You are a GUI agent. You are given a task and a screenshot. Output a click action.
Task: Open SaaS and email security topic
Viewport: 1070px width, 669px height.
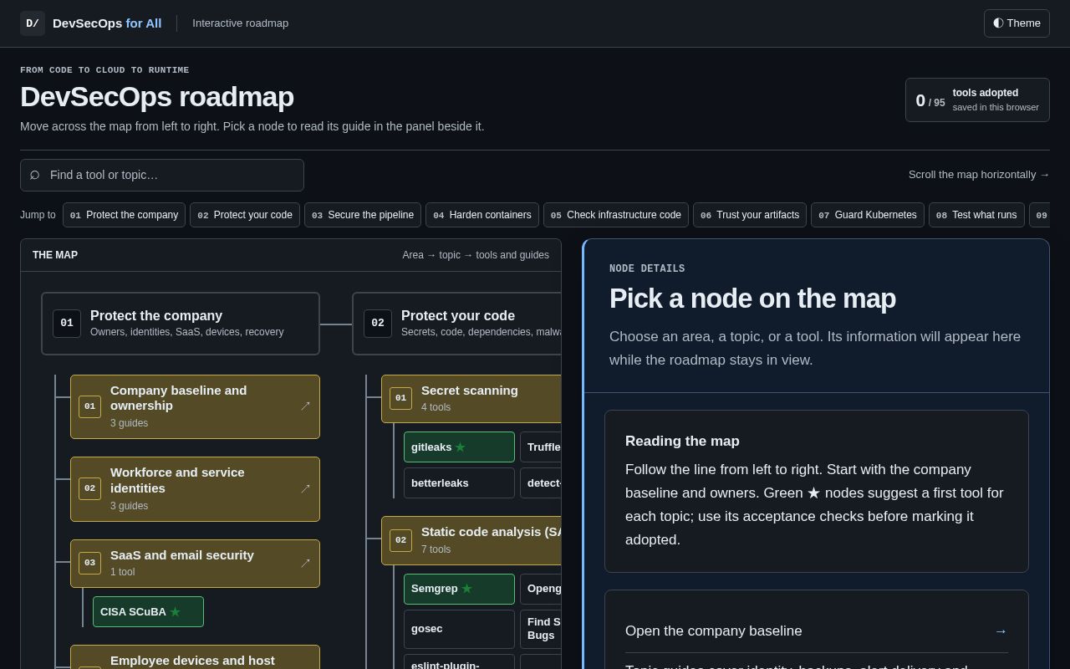[x=195, y=564]
